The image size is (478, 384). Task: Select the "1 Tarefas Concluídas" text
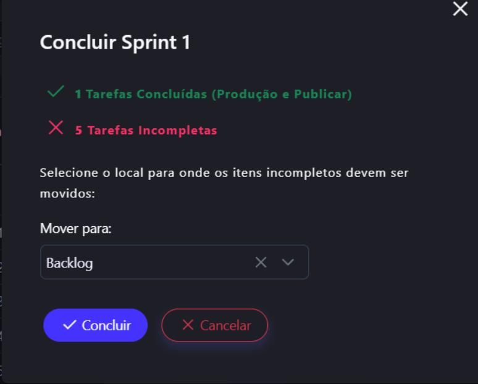141,94
